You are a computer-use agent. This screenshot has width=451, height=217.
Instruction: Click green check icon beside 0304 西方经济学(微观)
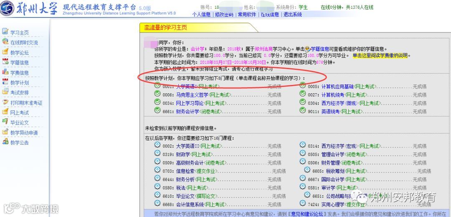point(303,102)
